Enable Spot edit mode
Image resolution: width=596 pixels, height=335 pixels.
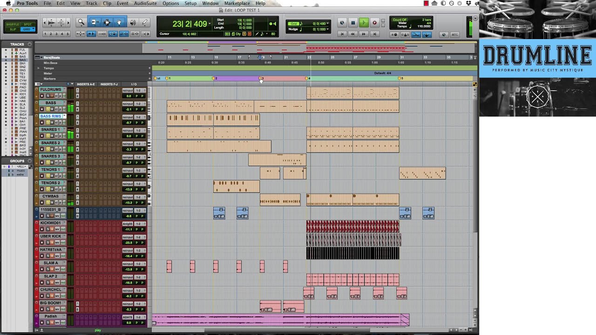click(x=28, y=24)
